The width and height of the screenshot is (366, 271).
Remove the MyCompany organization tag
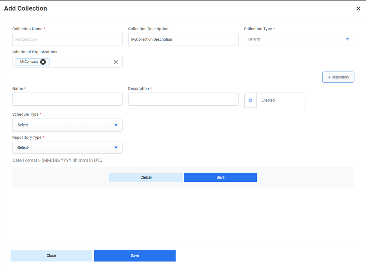(x=43, y=62)
